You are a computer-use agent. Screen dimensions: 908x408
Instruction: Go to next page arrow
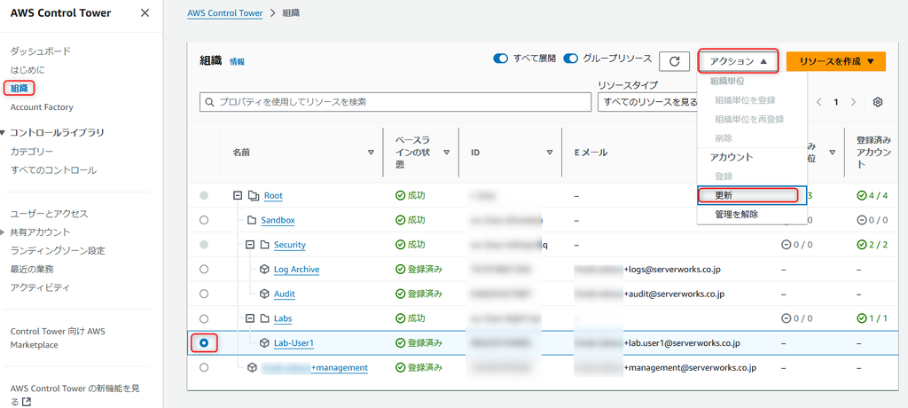pyautogui.click(x=853, y=102)
